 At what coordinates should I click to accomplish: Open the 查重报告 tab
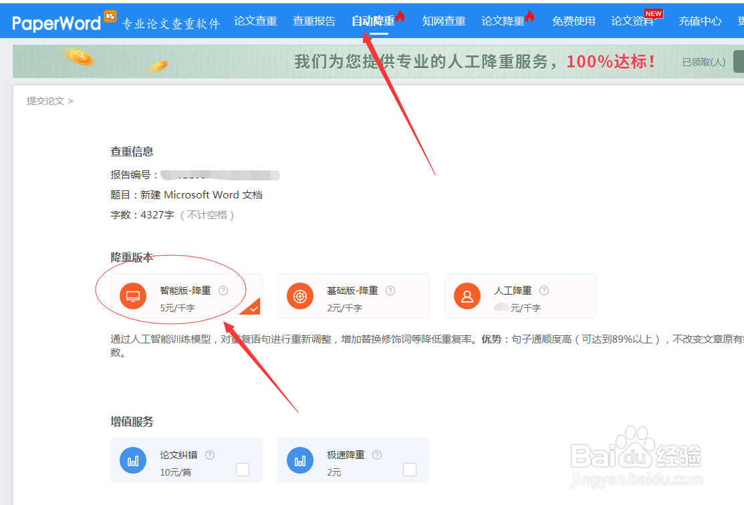pyautogui.click(x=314, y=21)
